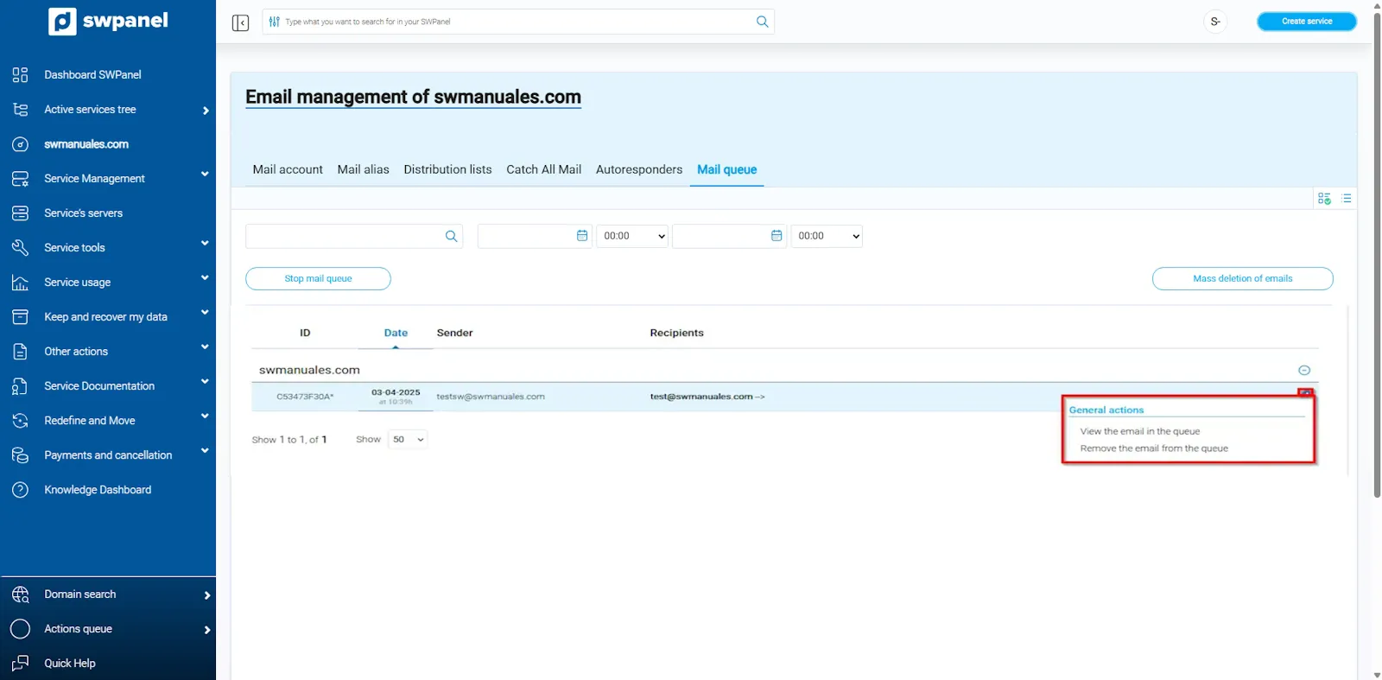1382x680 pixels.
Task: Collapse the swmanuales.com group with the minus icon
Action: click(1304, 371)
